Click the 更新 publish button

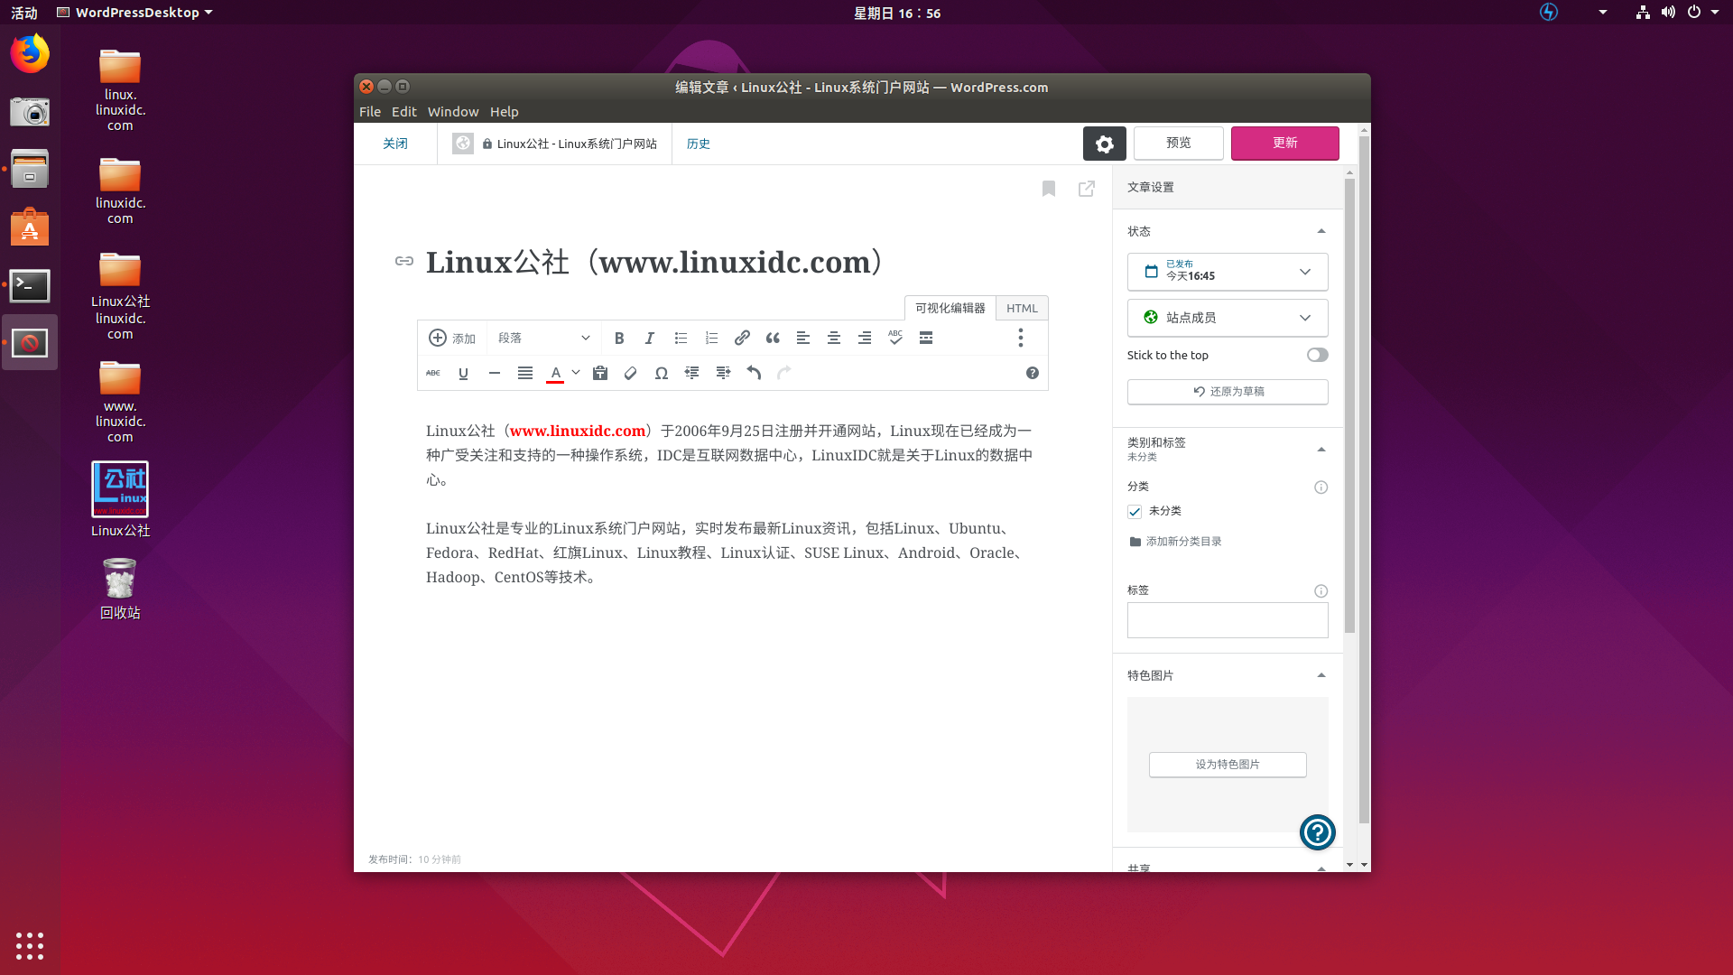coord(1284,143)
